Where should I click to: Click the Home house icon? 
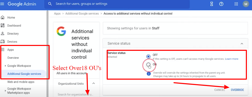coord(3,17)
